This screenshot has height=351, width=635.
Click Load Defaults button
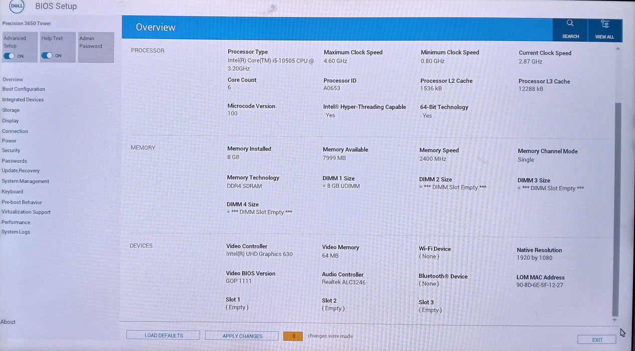tap(164, 335)
